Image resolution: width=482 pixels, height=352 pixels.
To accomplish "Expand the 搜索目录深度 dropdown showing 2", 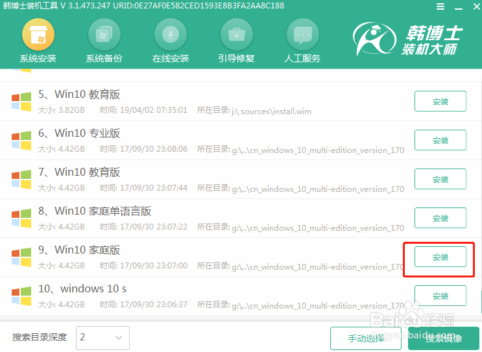I will [x=102, y=338].
